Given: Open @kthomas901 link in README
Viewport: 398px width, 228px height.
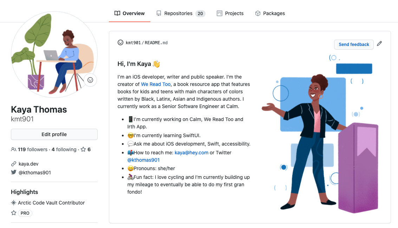Looking at the screenshot, I should pos(143,160).
